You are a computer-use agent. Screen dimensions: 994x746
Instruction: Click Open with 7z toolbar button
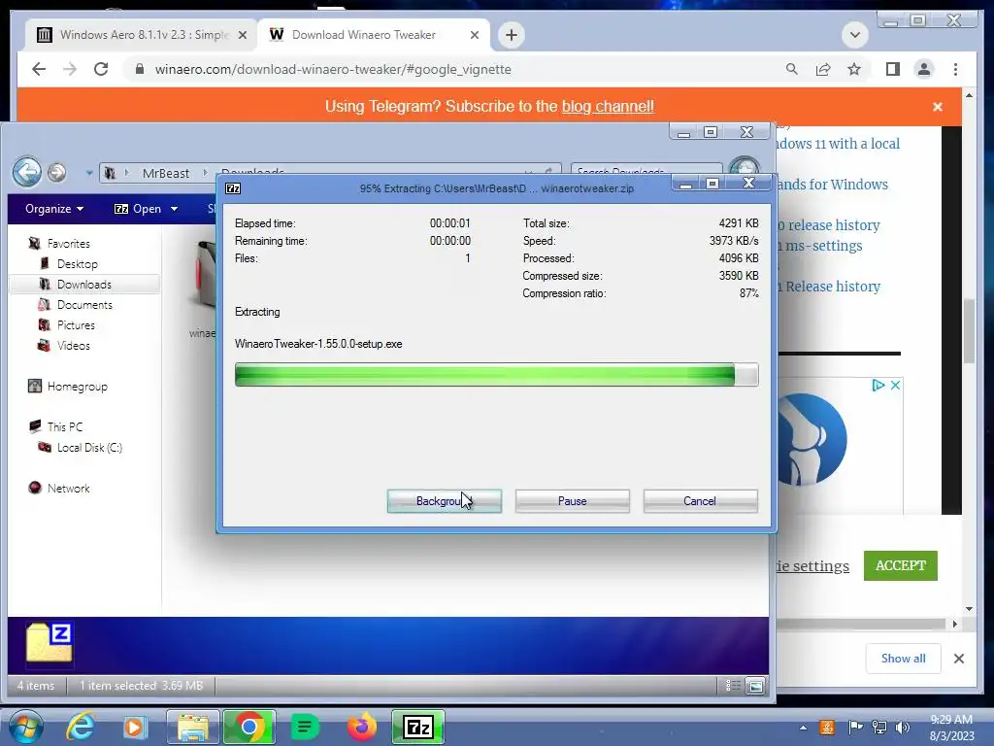pos(138,209)
